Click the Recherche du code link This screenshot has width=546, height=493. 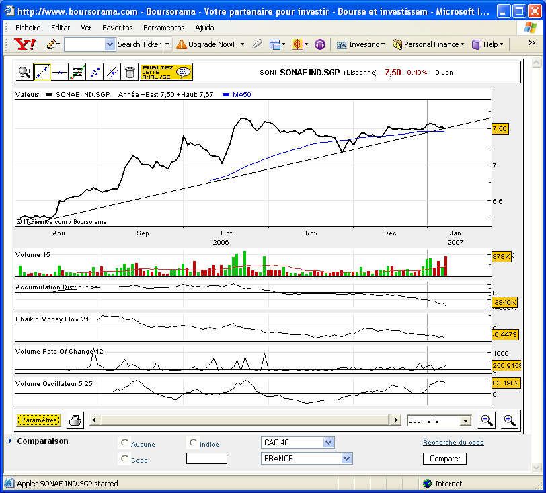[x=453, y=442]
